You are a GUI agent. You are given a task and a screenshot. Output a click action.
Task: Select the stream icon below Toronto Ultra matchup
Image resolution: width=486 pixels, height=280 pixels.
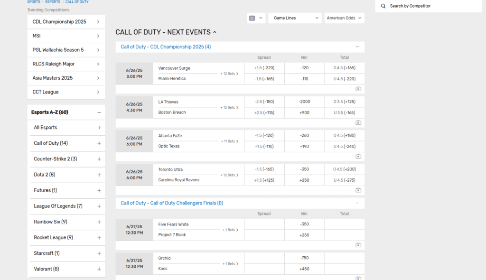point(359,190)
